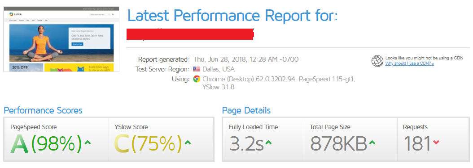The width and height of the screenshot is (473, 168).
Task: Click the Page Details heading
Action: click(x=246, y=110)
